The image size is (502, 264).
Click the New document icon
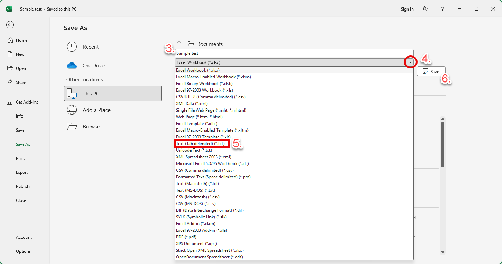10,54
